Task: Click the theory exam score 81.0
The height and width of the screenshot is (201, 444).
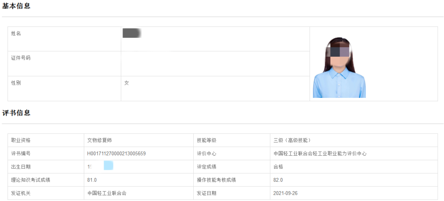Action: (x=92, y=180)
